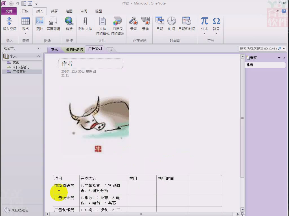Insert a symbol with the 符号 omega icon
289x216 pixels.
(x=216, y=21)
